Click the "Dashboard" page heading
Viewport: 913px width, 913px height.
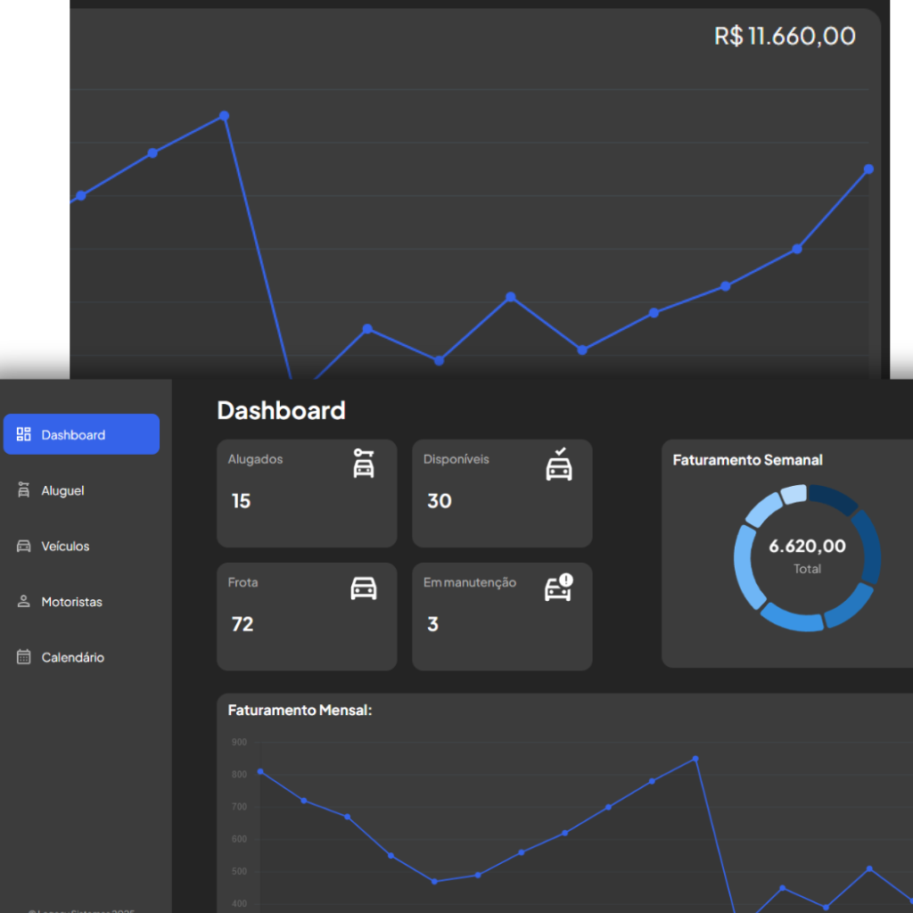coord(281,410)
